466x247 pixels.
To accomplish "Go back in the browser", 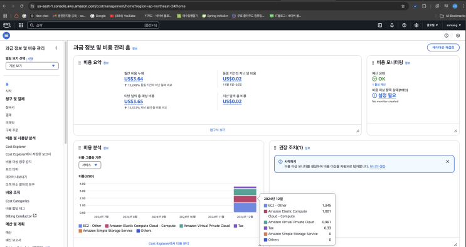I will [4, 6].
